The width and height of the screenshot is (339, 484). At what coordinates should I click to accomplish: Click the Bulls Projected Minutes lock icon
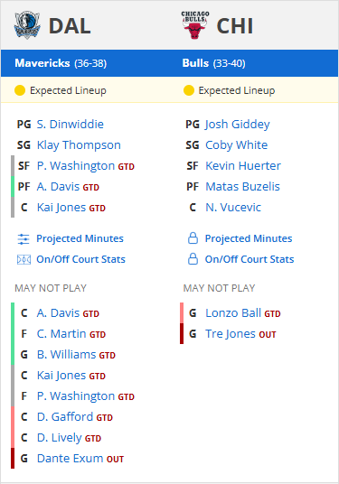click(193, 238)
